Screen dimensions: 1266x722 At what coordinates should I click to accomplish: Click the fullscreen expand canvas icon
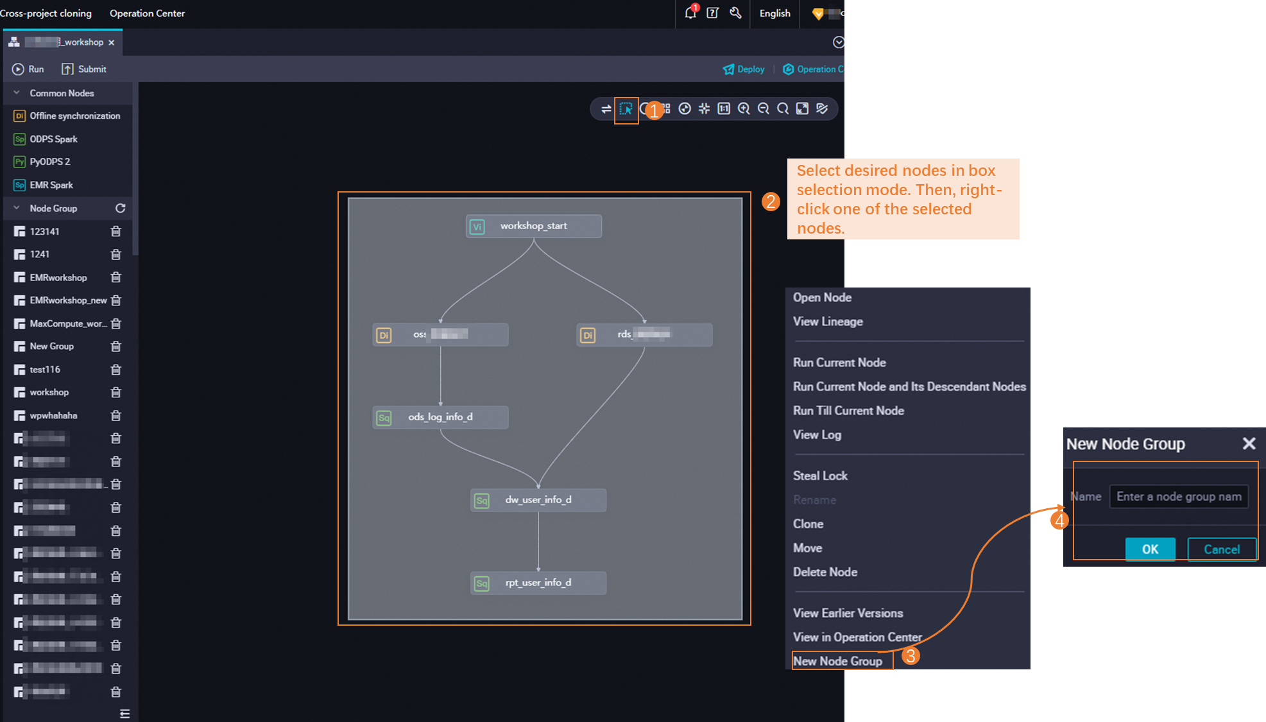(x=802, y=109)
